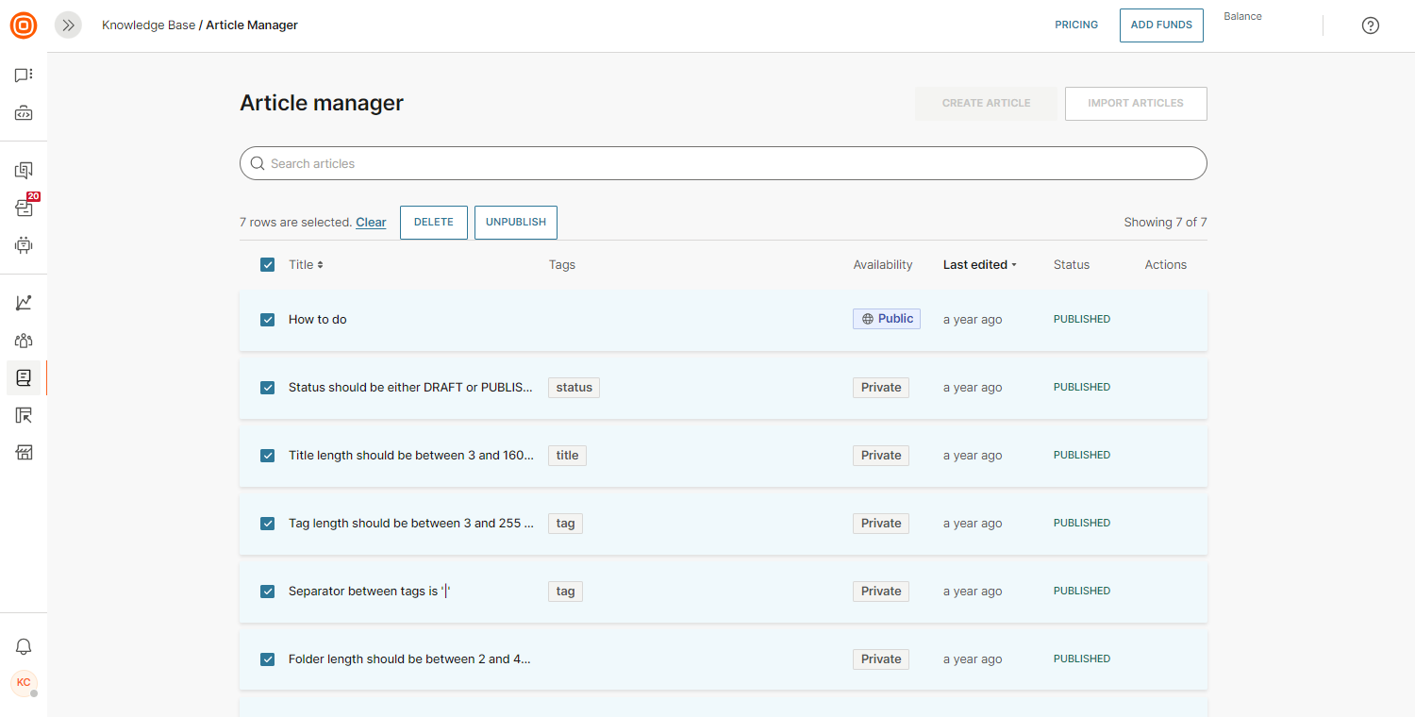Click the help question mark icon

pos(1370,25)
